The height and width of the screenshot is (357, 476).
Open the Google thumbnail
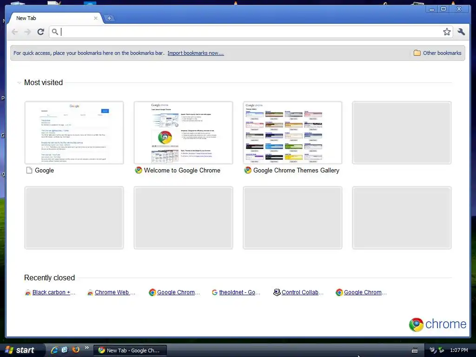pyautogui.click(x=74, y=132)
